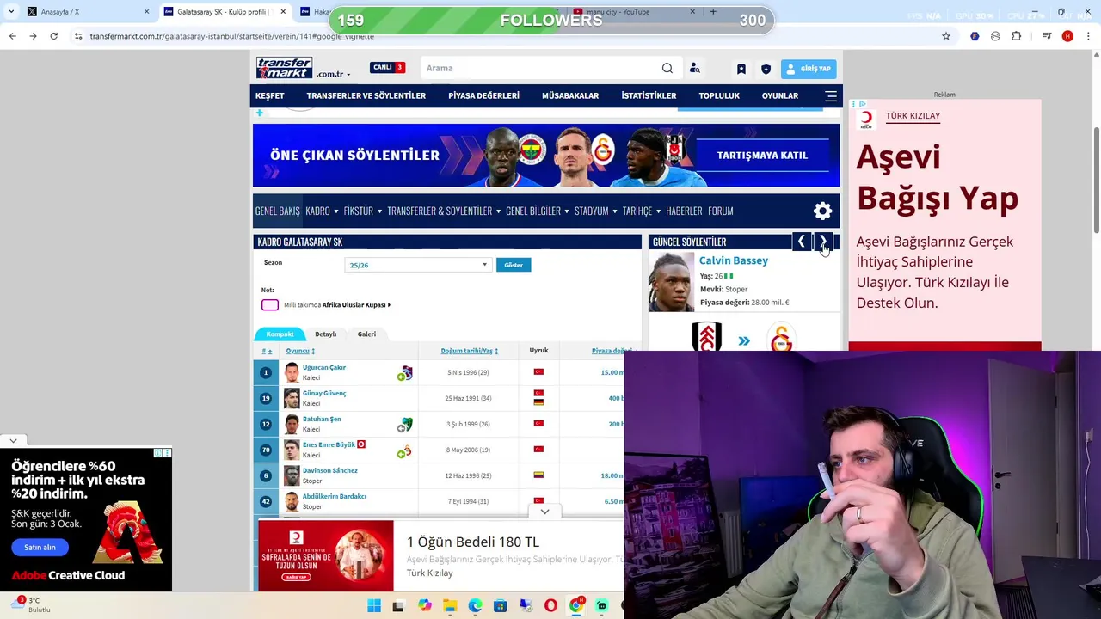Click the GİRİŞ YAP login button
Image resolution: width=1101 pixels, height=619 pixels.
pos(809,69)
